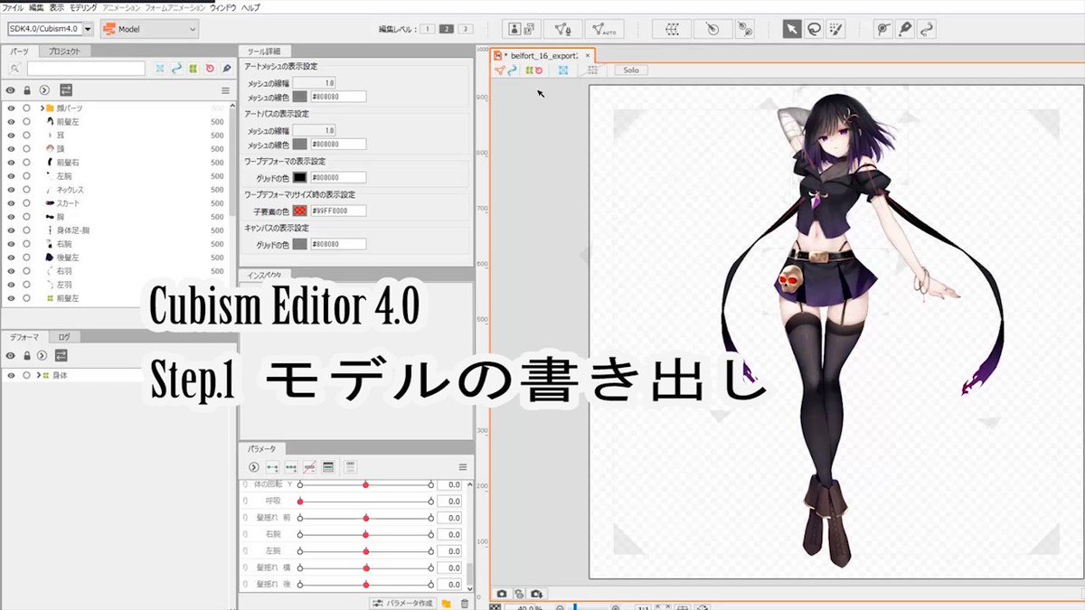
Task: Create new parameter group folder icon
Action: click(447, 604)
